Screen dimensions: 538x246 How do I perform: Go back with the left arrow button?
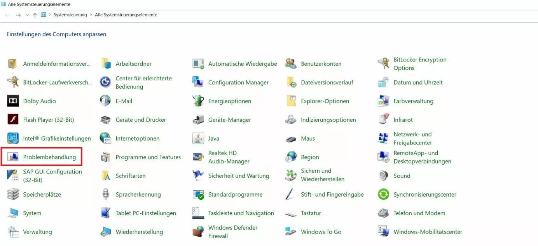coord(7,15)
